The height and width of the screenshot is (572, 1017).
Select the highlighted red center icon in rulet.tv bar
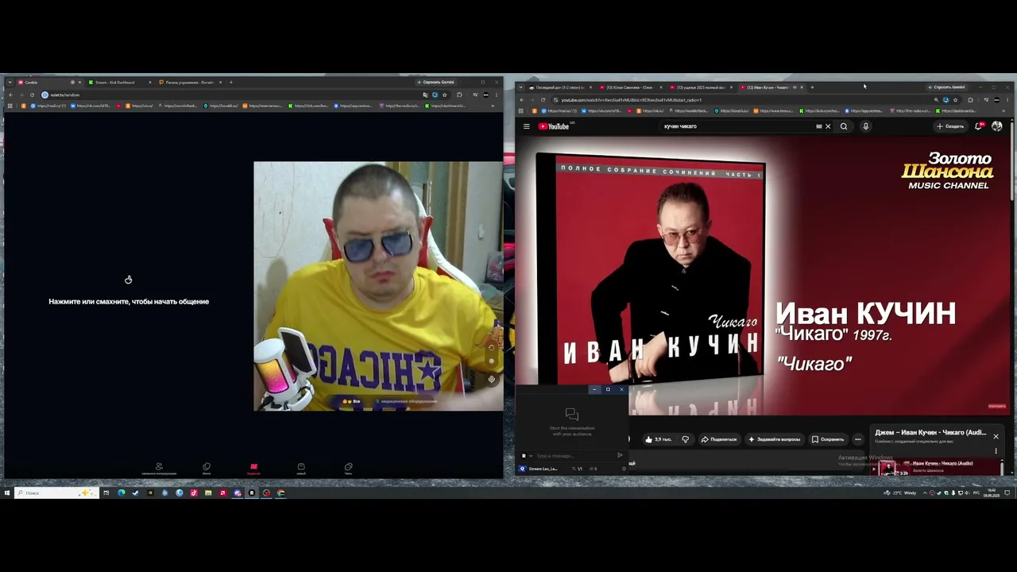coord(253,468)
